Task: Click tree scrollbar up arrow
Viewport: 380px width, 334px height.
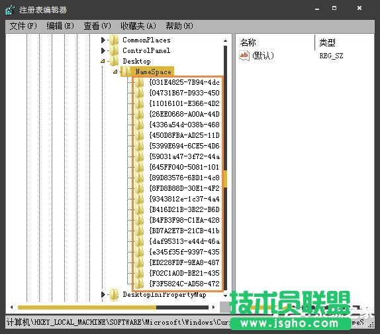Action: (225, 40)
